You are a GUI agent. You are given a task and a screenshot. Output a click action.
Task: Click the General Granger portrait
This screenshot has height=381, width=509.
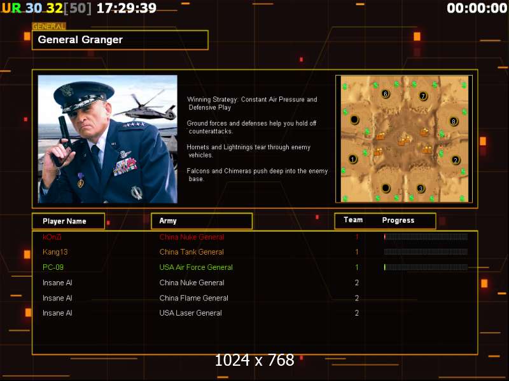click(x=108, y=139)
